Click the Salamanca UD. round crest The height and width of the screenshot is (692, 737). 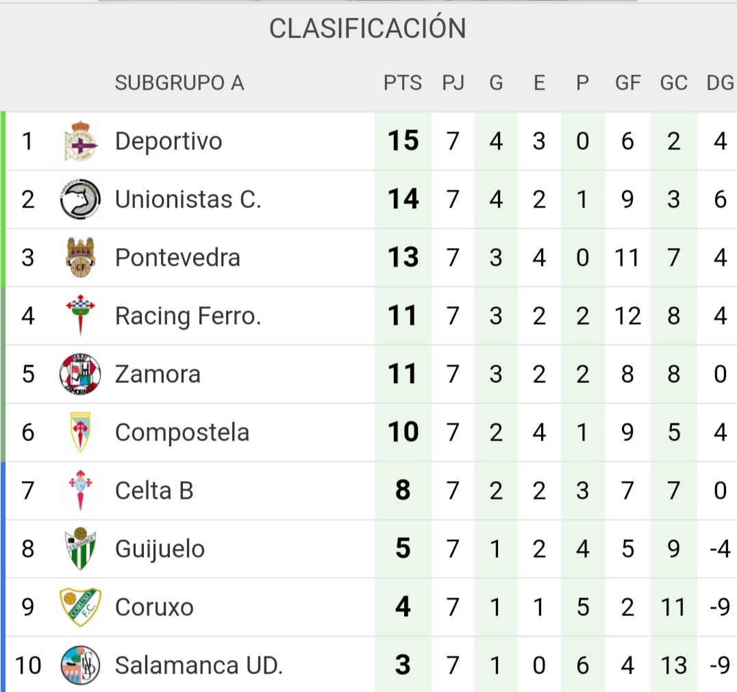point(81,665)
